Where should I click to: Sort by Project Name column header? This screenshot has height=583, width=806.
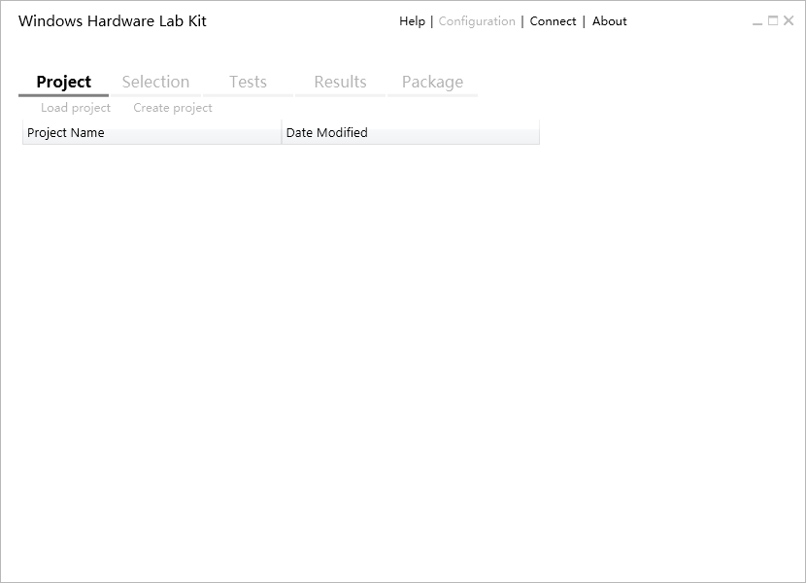click(x=152, y=133)
